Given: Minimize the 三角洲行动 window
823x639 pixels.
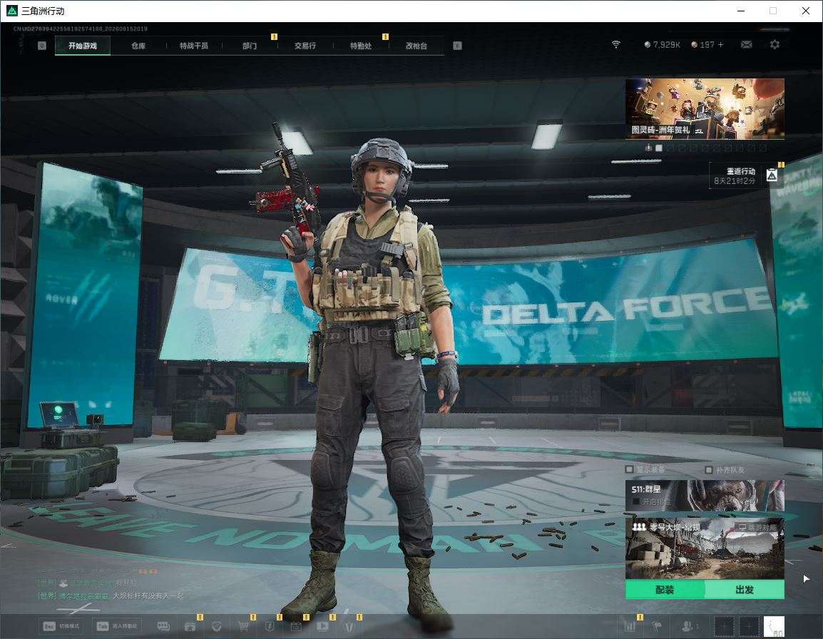Looking at the screenshot, I should (x=741, y=11).
